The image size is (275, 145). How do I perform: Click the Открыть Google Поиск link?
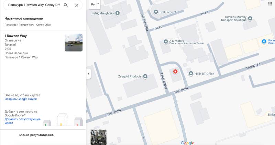click(21, 99)
